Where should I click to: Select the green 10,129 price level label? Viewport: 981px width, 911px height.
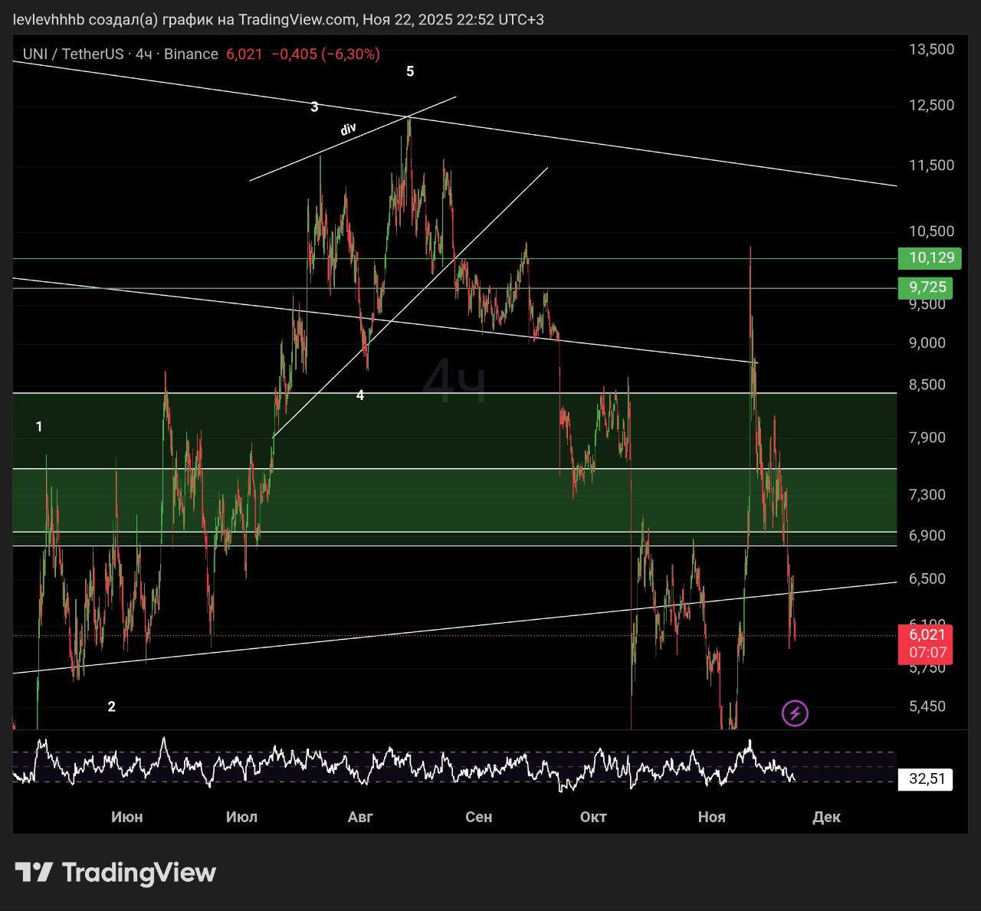pos(931,257)
